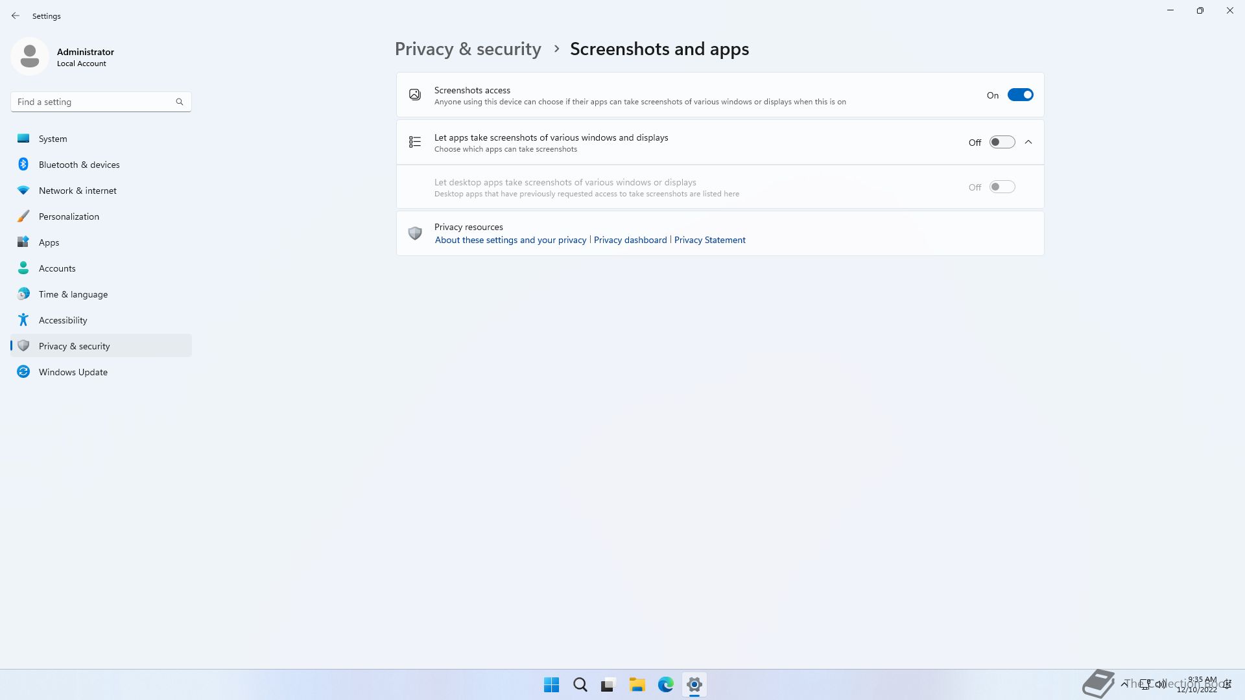Click the Personalization paintbrush icon
Screen dimensions: 1245x700
(23, 216)
